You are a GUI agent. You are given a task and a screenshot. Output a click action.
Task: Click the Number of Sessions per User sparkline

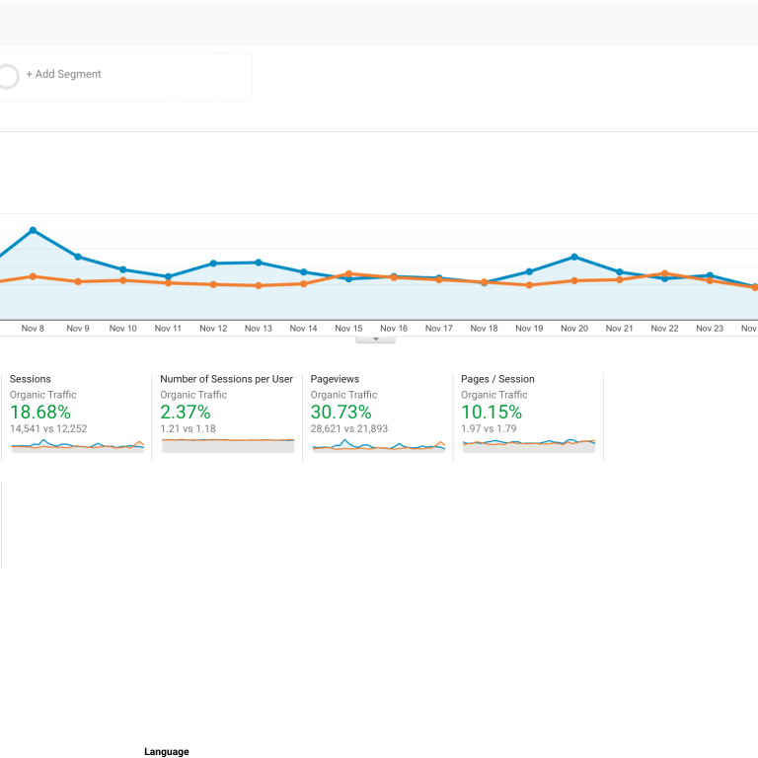click(228, 445)
